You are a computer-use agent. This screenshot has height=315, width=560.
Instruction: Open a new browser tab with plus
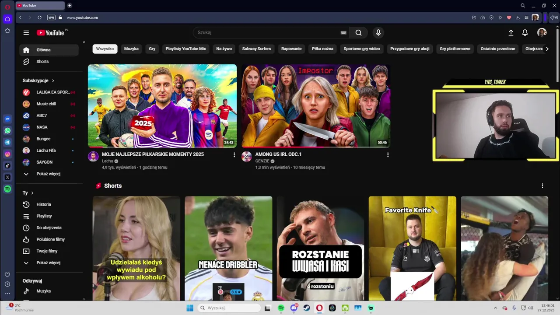[70, 6]
